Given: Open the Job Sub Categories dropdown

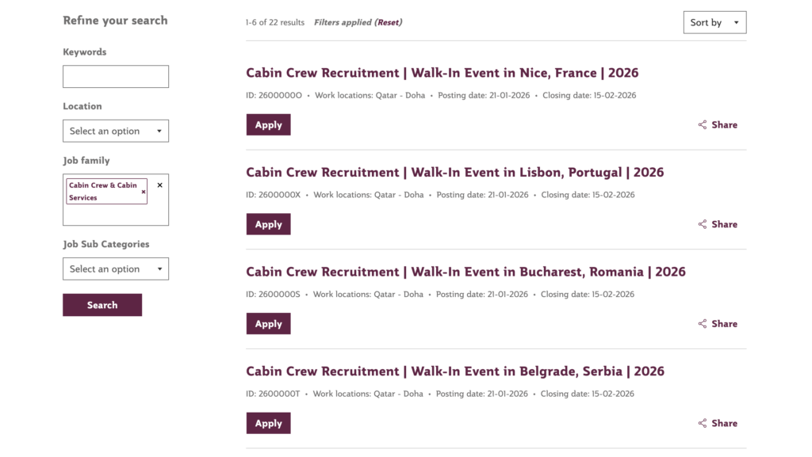Looking at the screenshot, I should coord(116,268).
